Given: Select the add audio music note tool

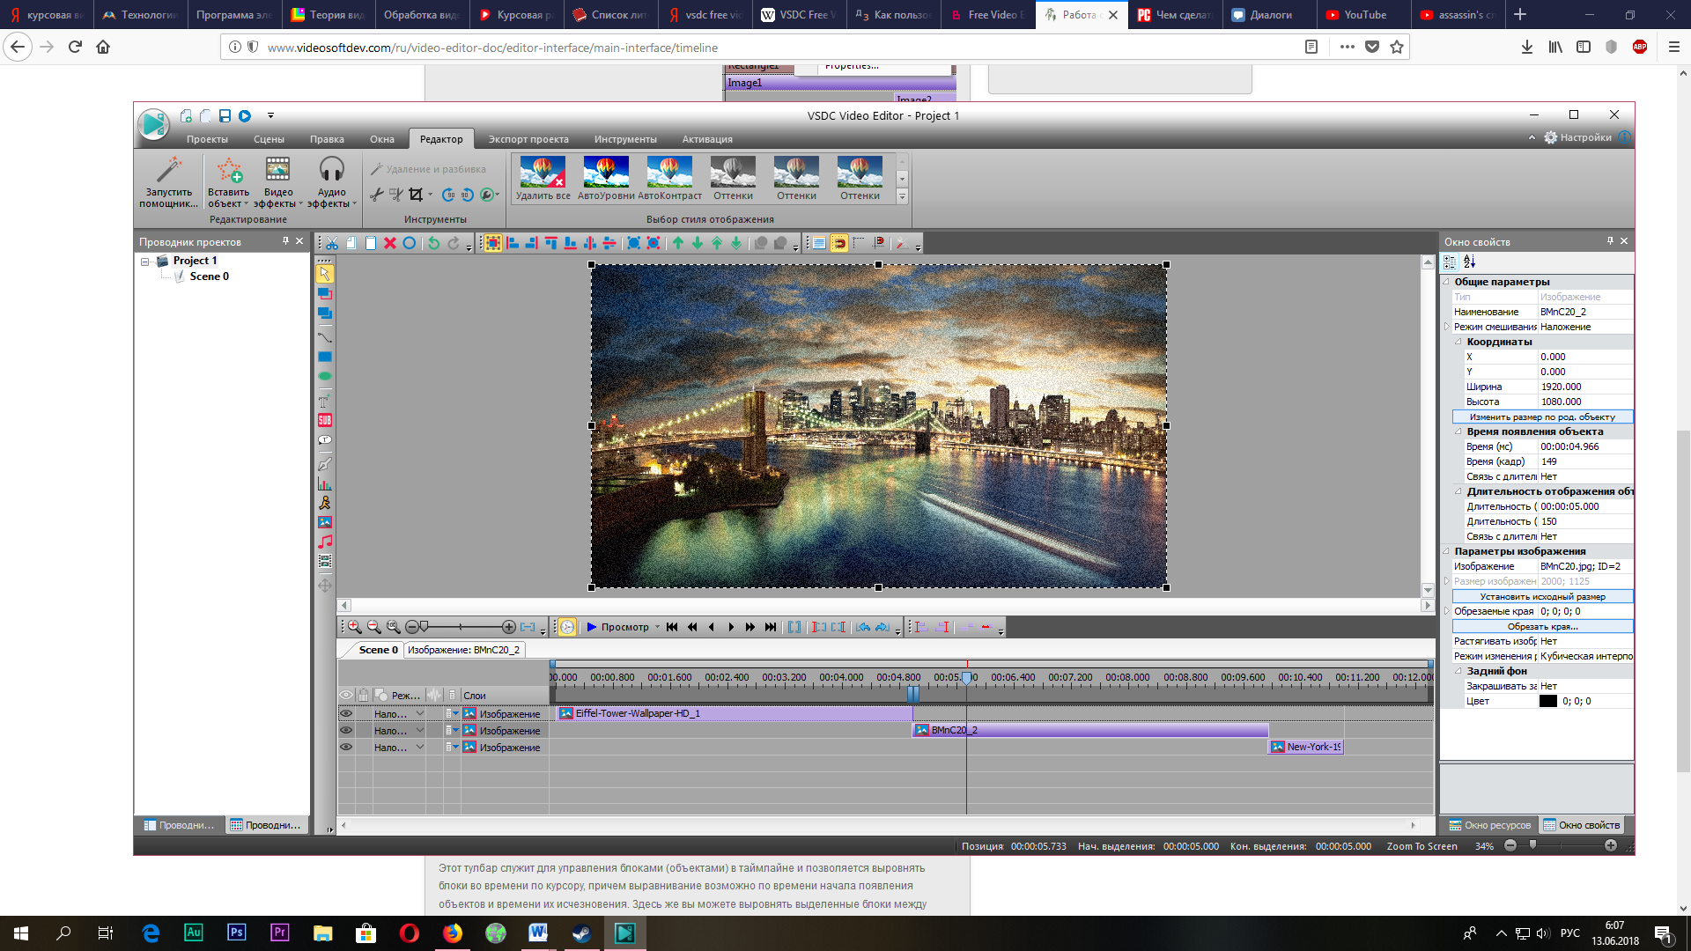Looking at the screenshot, I should click(325, 542).
